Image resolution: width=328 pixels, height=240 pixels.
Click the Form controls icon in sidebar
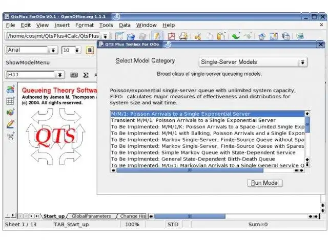click(10, 136)
